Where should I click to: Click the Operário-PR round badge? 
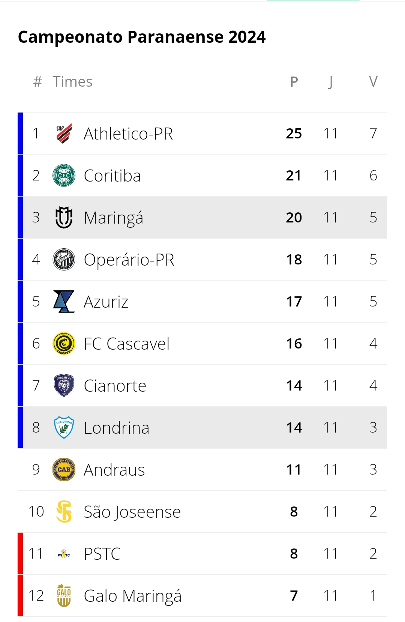(x=64, y=260)
